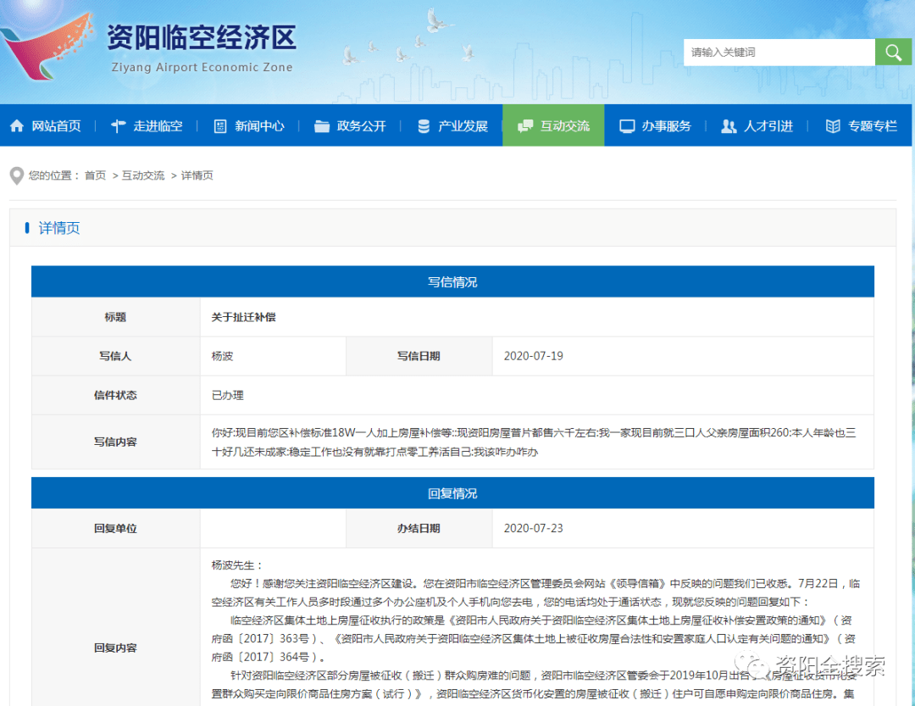Image resolution: width=915 pixels, height=706 pixels.
Task: Click the 互动交流 breadcrumb link
Action: 142,175
